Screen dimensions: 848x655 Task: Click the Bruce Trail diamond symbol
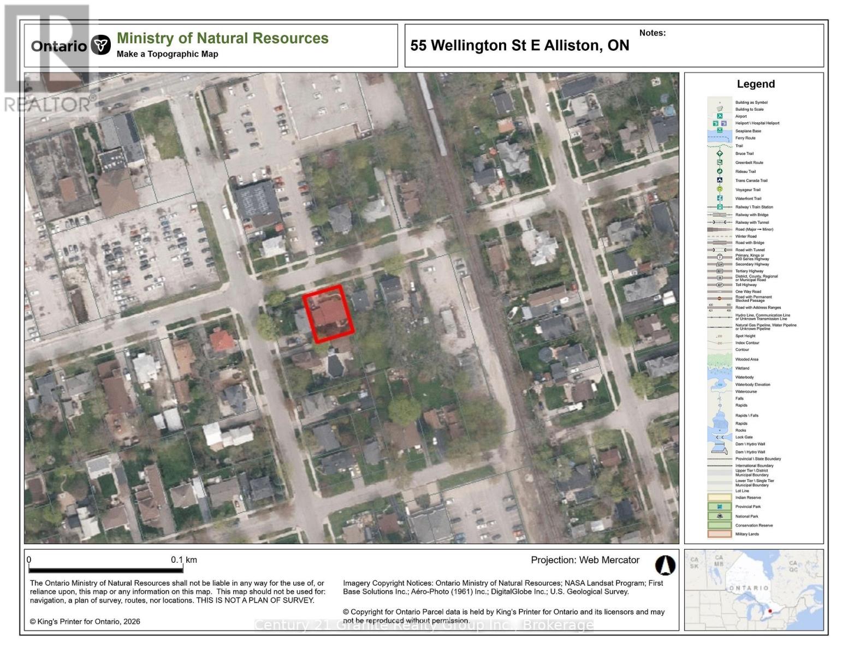coord(720,153)
